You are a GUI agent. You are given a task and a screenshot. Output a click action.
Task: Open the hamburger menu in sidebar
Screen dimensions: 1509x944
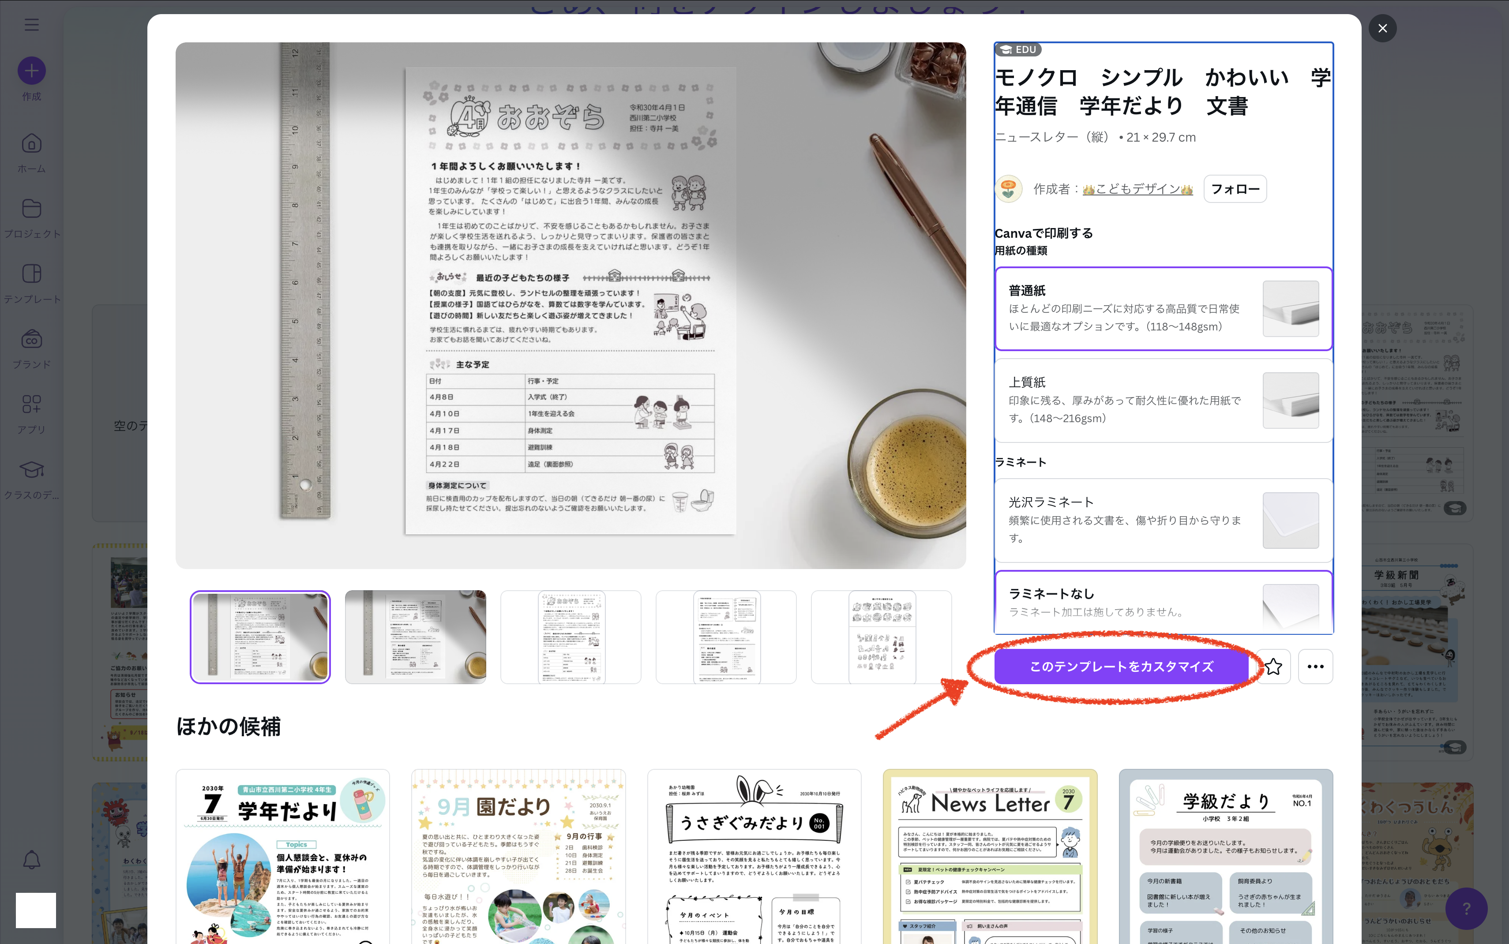pos(32,25)
